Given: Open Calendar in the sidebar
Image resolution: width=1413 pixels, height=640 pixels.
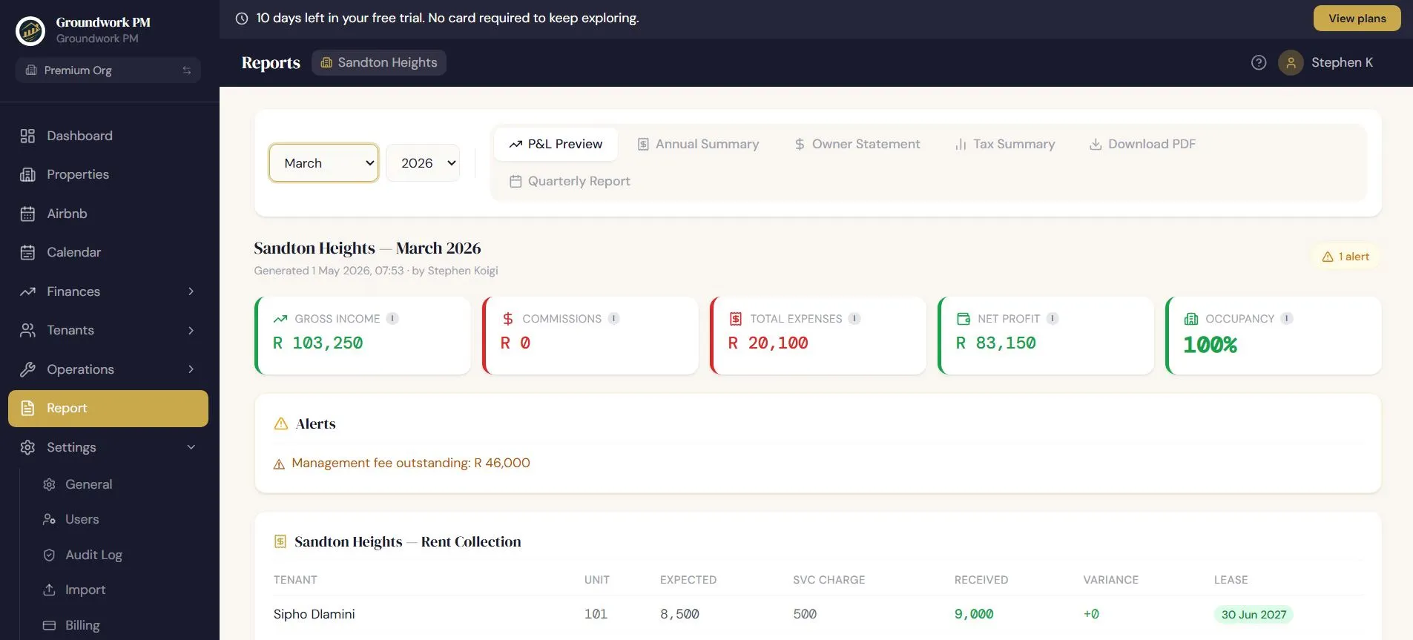Looking at the screenshot, I should (x=108, y=252).
